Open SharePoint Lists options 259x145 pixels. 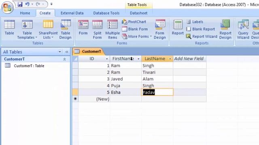pyautogui.click(x=48, y=29)
